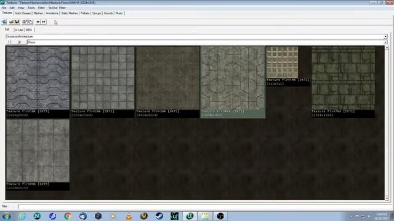The height and width of the screenshot is (221, 394).
Task: Open the HumanoidArchitecture package dropdown
Action: 196,37
